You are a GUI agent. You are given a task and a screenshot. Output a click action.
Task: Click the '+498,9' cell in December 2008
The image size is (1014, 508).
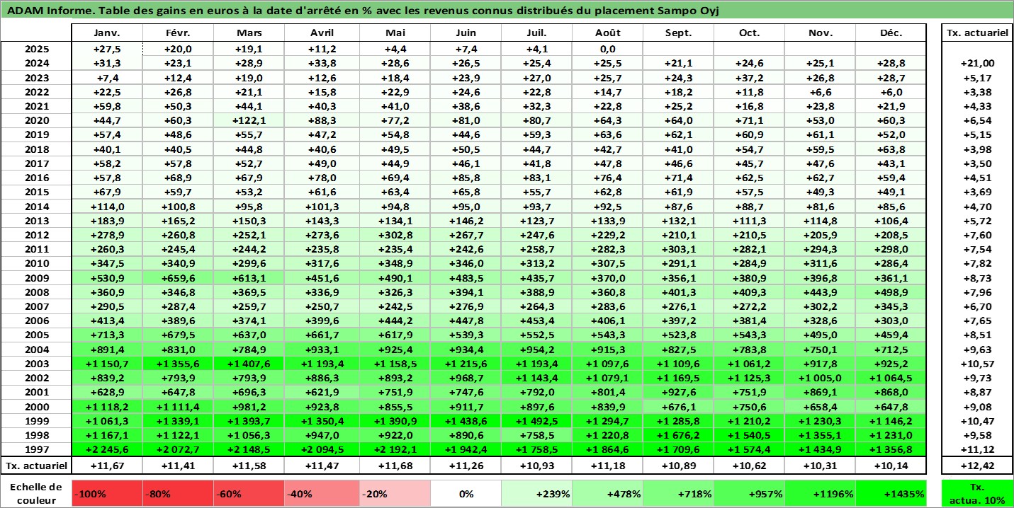point(891,292)
